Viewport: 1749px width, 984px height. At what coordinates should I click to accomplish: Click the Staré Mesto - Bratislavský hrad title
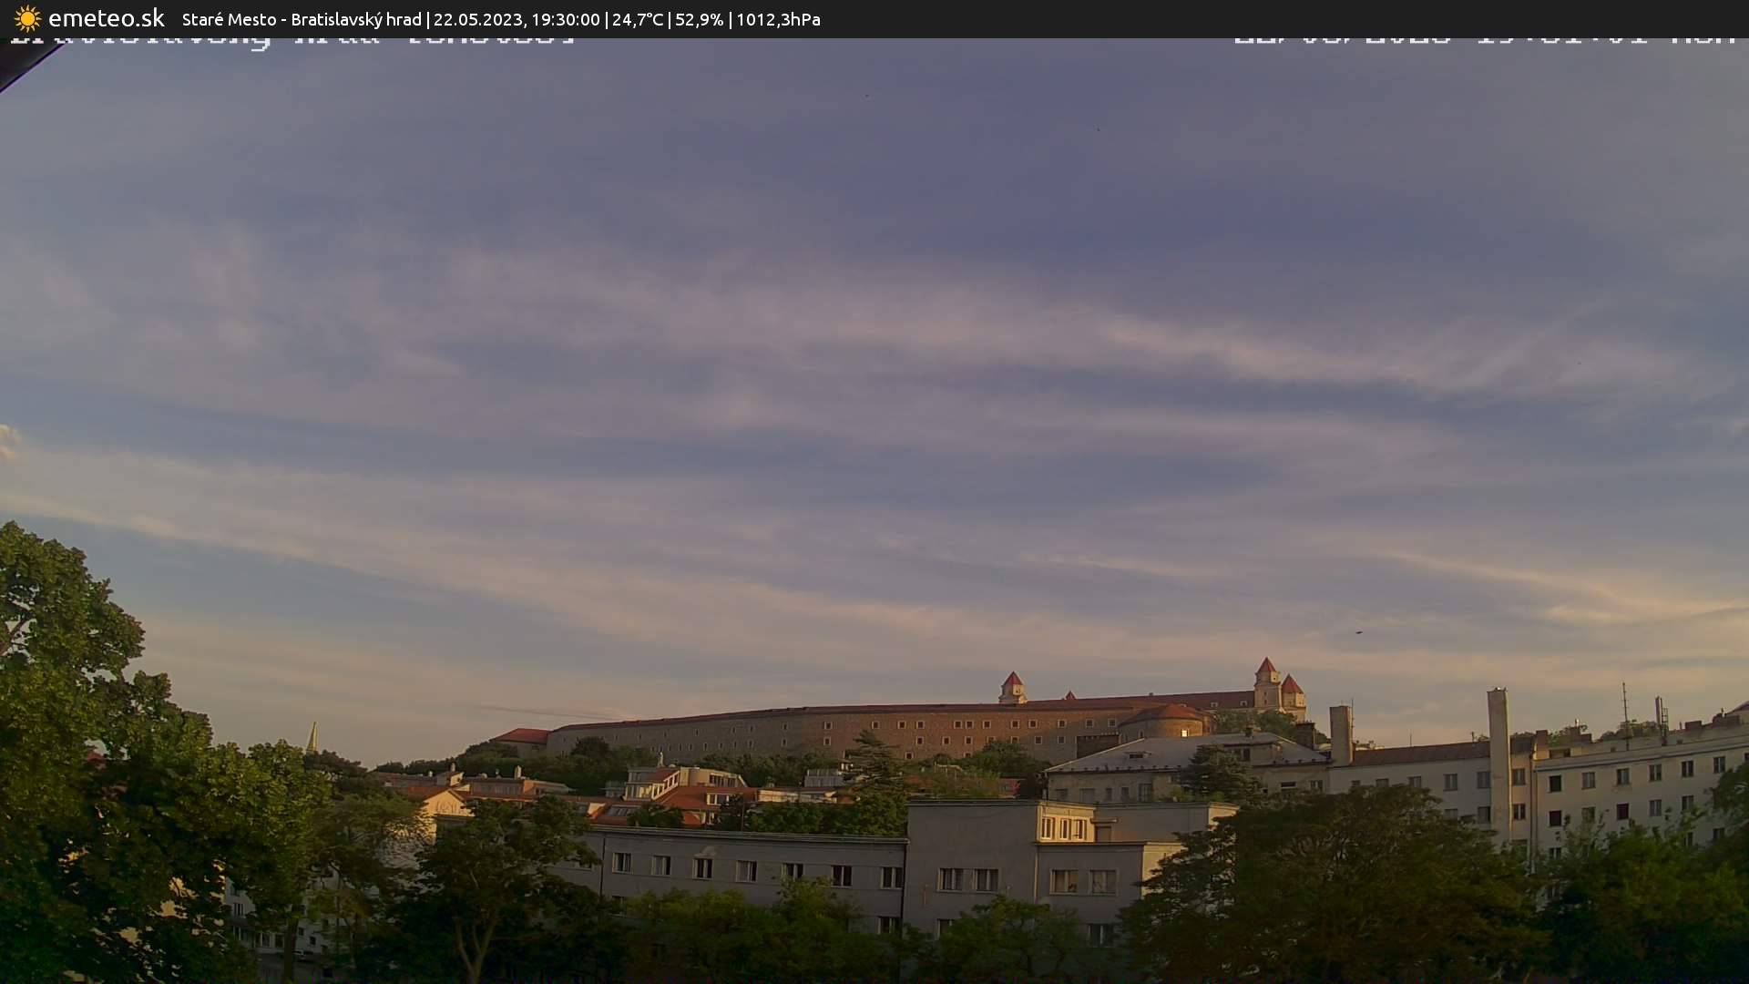(x=302, y=20)
